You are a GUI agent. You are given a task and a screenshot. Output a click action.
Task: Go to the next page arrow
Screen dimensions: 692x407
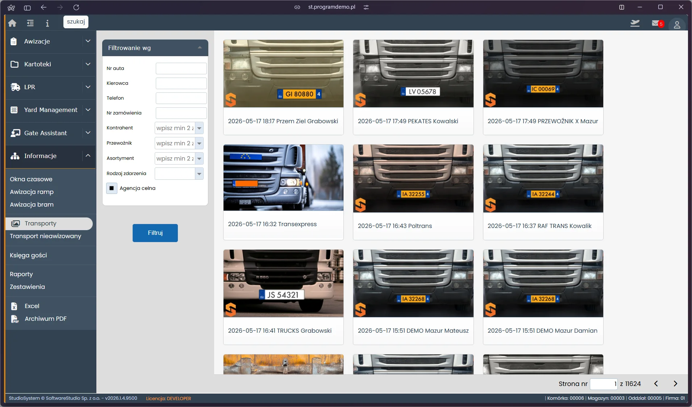675,383
